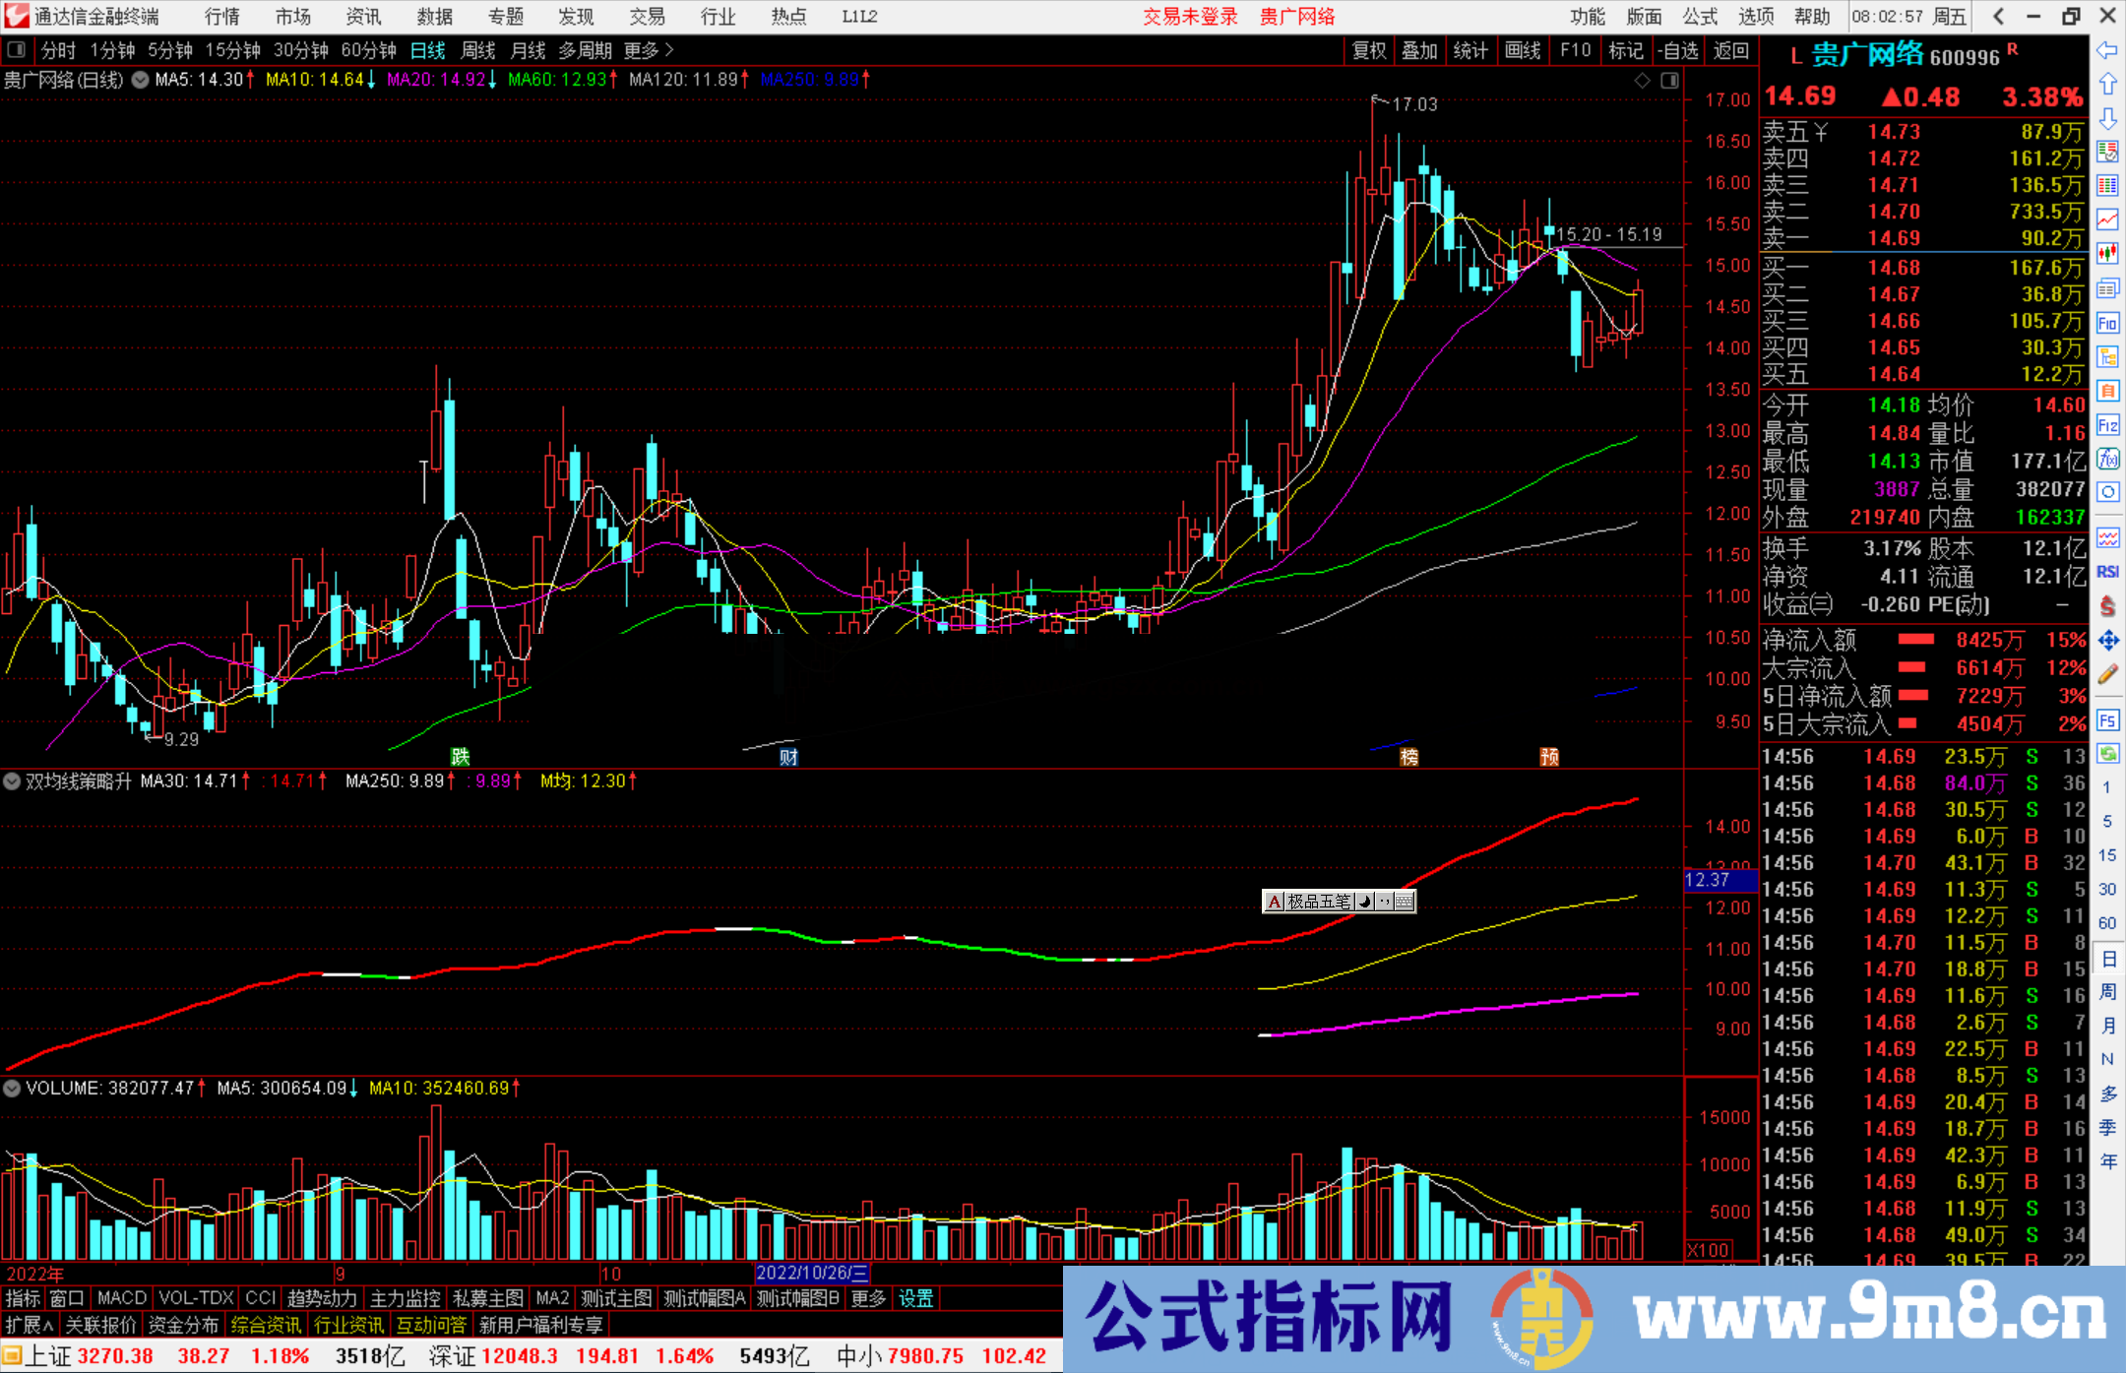Viewport: 2126px width, 1373px height.
Task: Click the four-way move arrows icon
Action: point(2107,640)
